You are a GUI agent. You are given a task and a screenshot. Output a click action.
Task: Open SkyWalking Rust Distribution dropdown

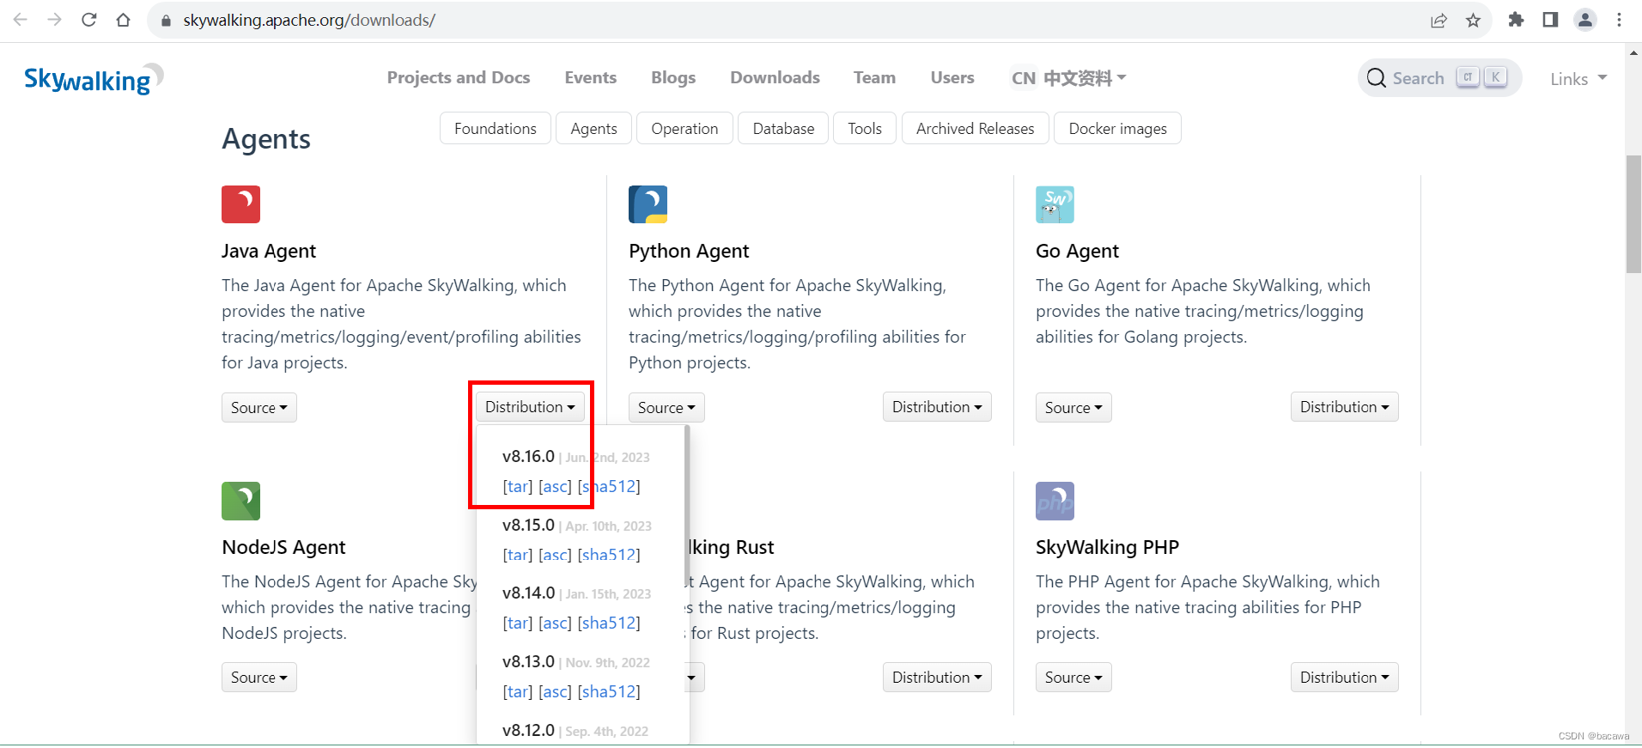coord(937,678)
